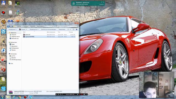Expand the arrow after AppData breadcrumb
The image size is (176, 99).
(22, 26)
